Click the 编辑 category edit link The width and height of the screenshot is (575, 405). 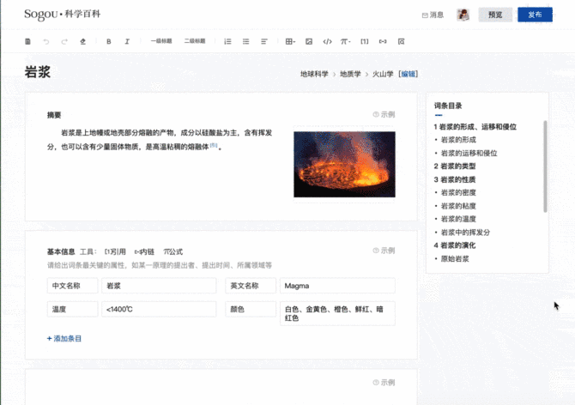point(408,74)
